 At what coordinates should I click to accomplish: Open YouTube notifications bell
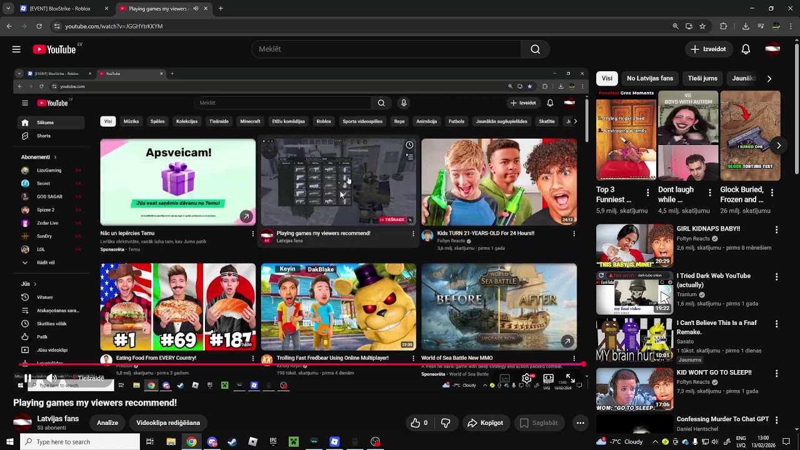coord(746,49)
